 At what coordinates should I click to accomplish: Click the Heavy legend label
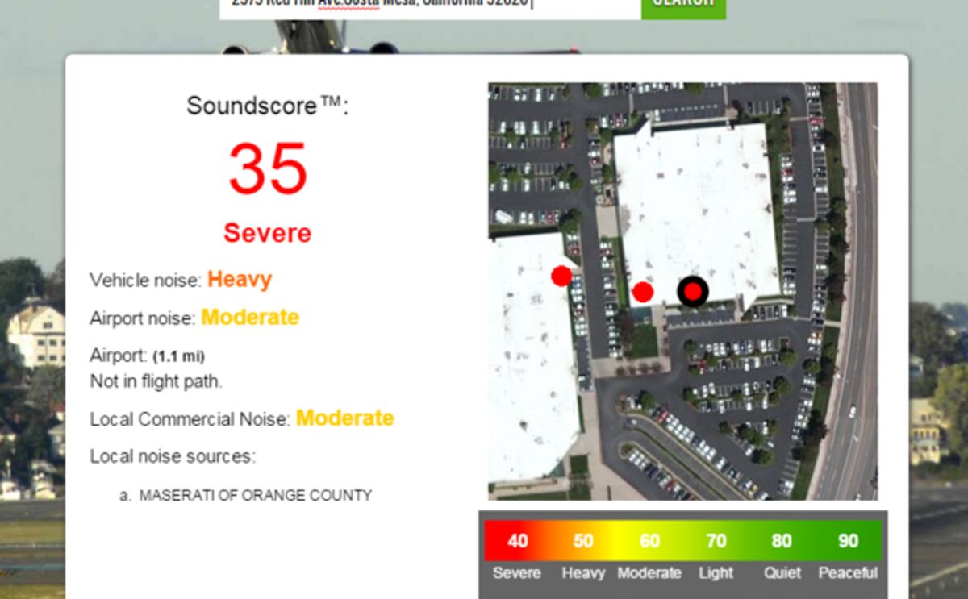583,573
